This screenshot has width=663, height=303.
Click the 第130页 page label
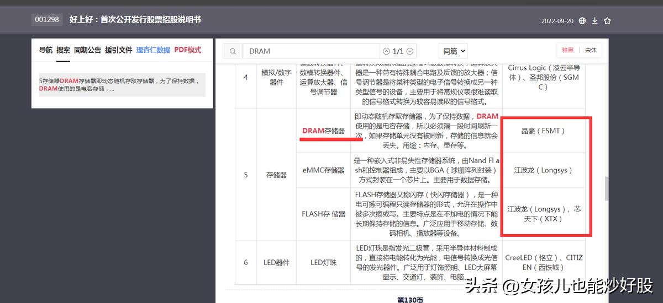click(410, 300)
